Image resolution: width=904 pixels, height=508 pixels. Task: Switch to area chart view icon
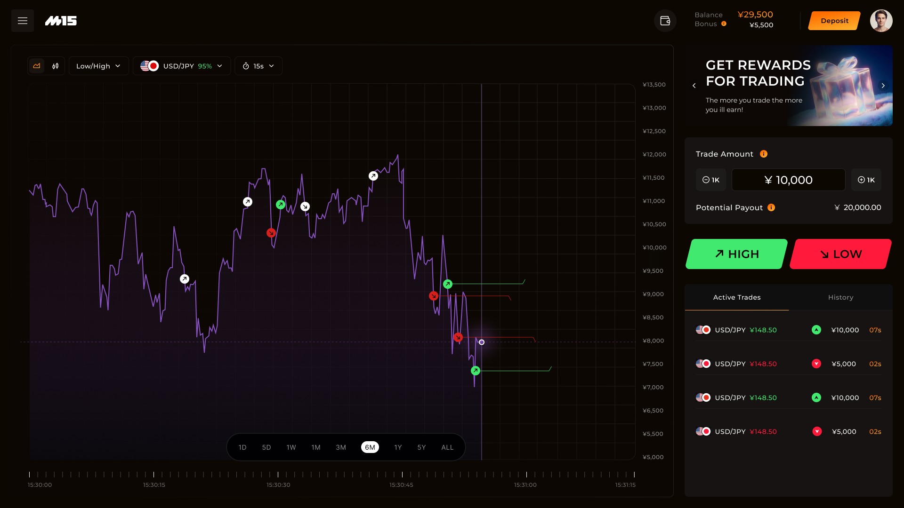(x=37, y=66)
